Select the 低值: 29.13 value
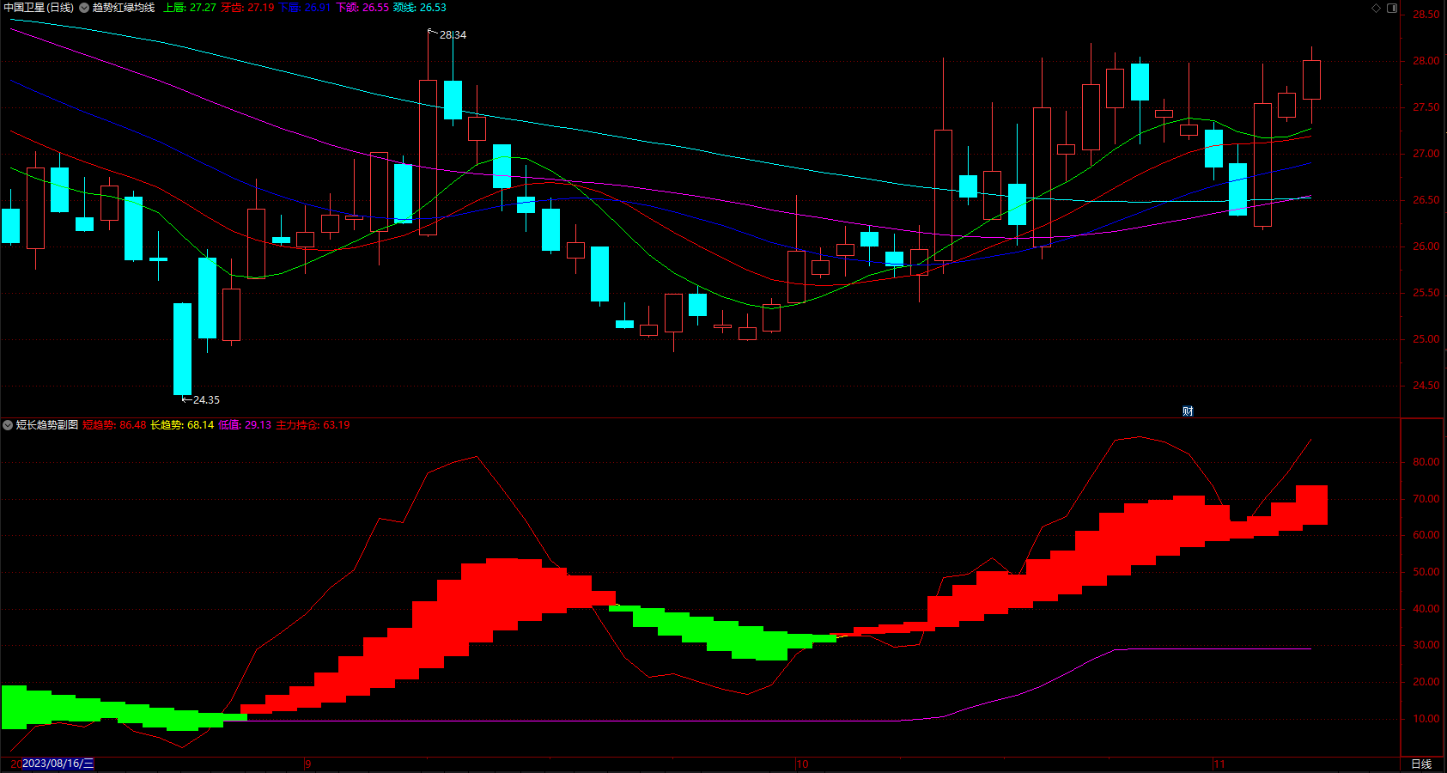Screen dimensions: 1447x773 245,425
